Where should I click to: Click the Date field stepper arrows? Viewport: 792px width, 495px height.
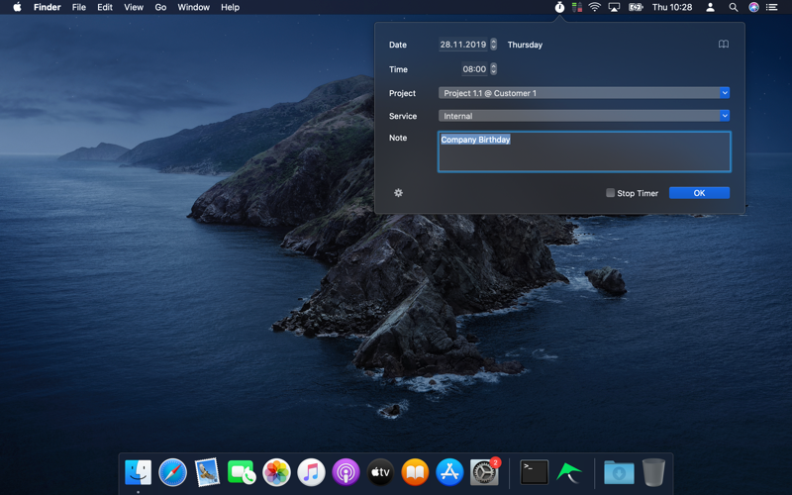click(x=494, y=45)
